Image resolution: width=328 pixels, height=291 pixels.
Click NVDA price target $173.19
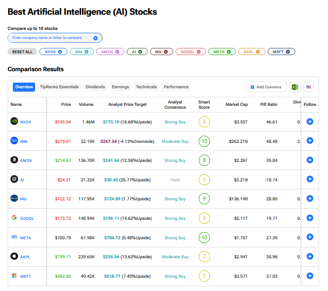coord(111,122)
